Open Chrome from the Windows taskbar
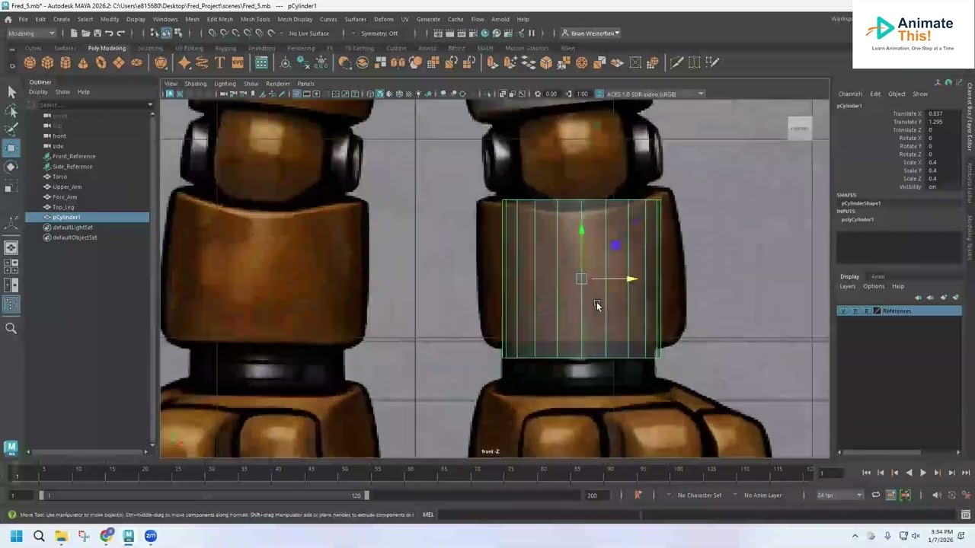The image size is (975, 548). click(x=106, y=536)
